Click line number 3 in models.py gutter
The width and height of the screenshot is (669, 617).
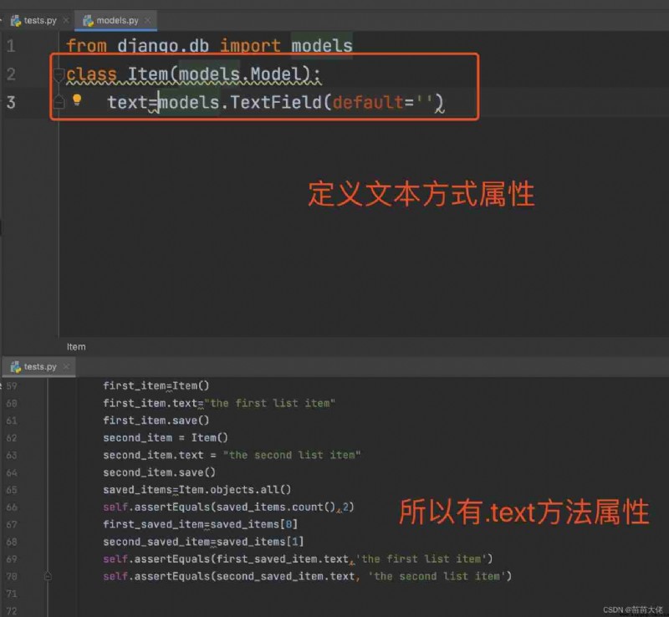(x=11, y=102)
